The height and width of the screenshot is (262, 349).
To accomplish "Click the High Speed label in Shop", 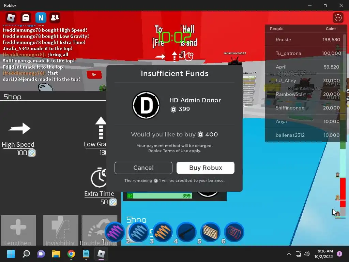I will tap(18, 144).
